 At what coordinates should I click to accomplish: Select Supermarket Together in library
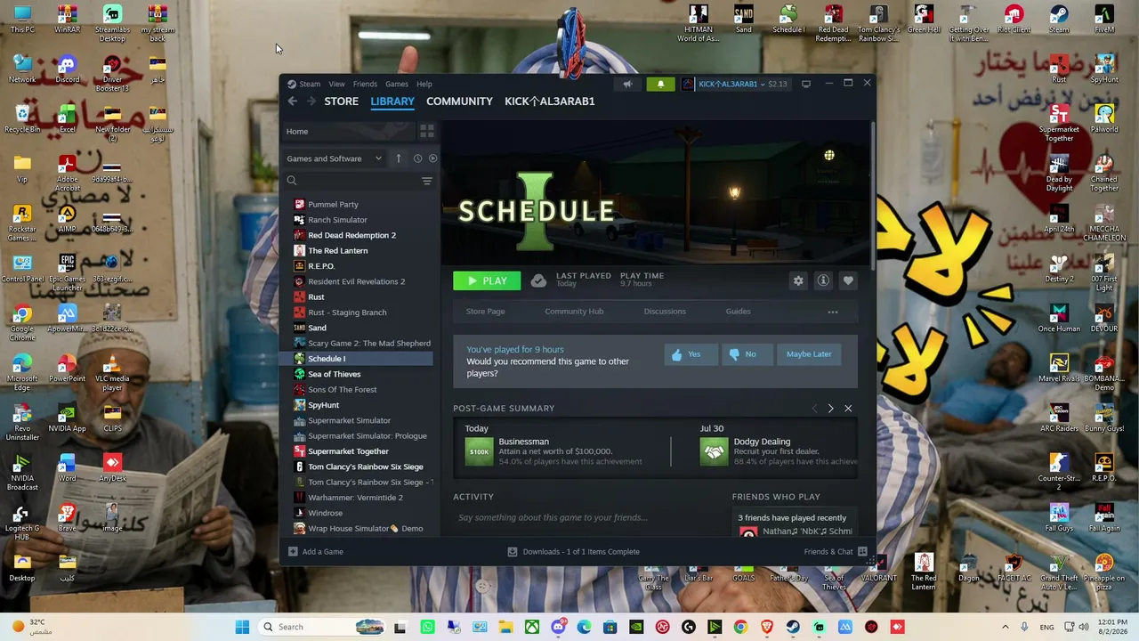348,451
